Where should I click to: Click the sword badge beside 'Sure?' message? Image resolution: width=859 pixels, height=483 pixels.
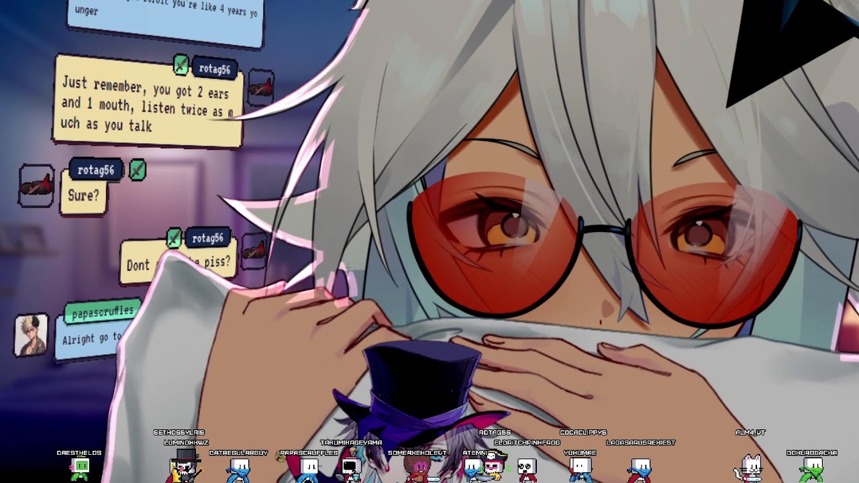click(137, 170)
